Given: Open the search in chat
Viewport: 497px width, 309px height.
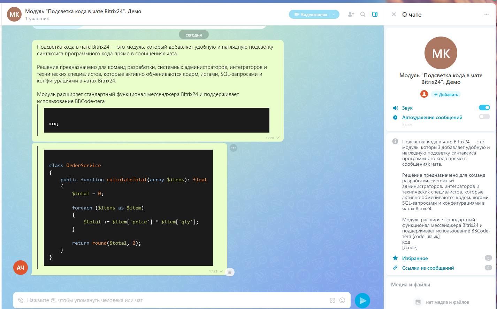Looking at the screenshot, I should 362,14.
